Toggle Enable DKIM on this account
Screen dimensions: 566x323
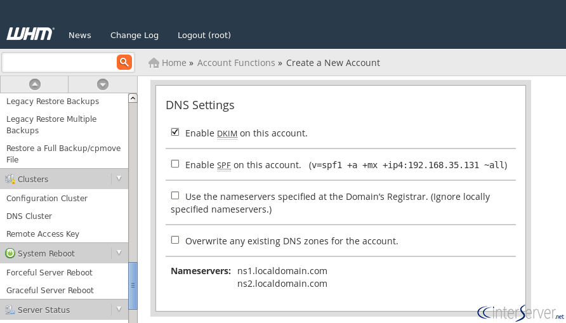pos(175,132)
